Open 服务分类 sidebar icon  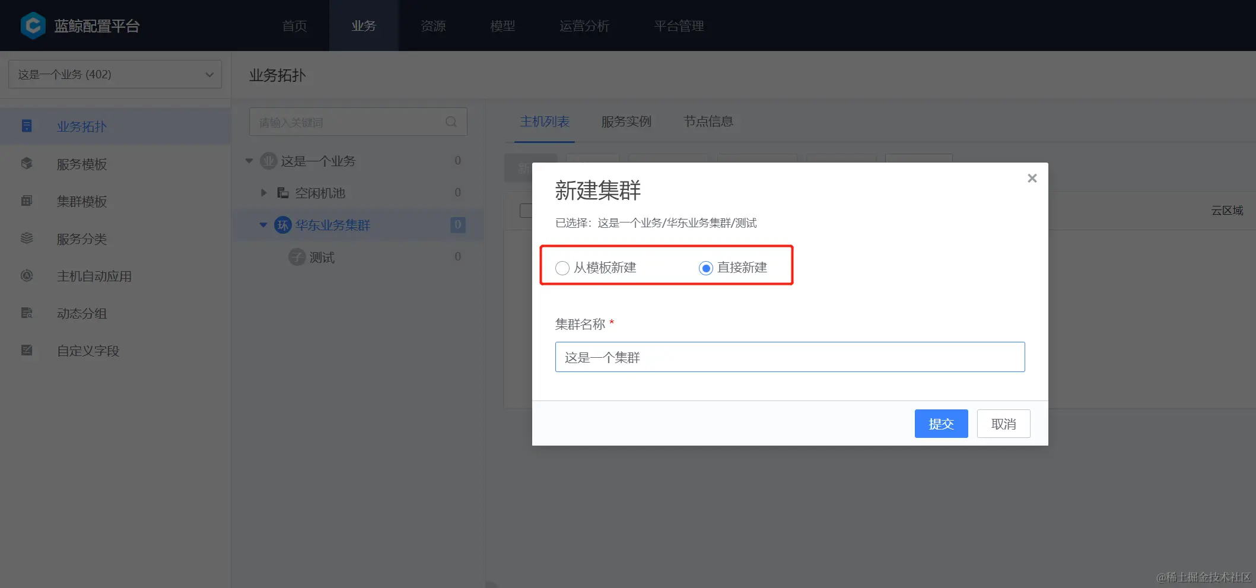(x=27, y=238)
